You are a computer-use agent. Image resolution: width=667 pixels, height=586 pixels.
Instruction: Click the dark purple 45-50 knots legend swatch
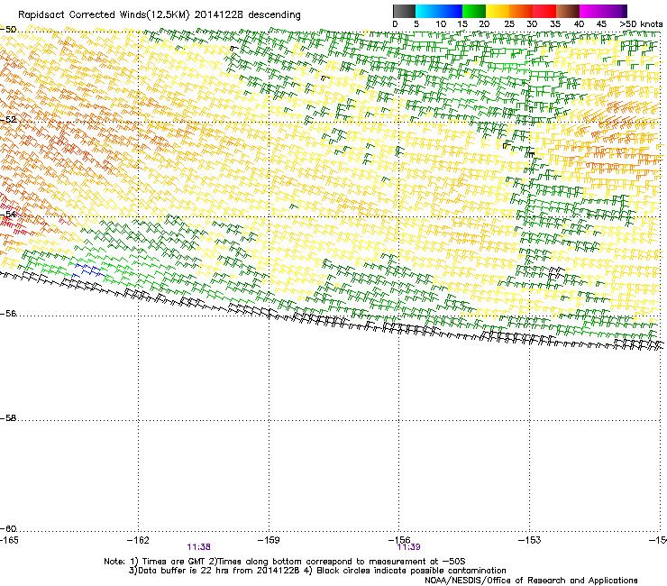click(x=615, y=11)
